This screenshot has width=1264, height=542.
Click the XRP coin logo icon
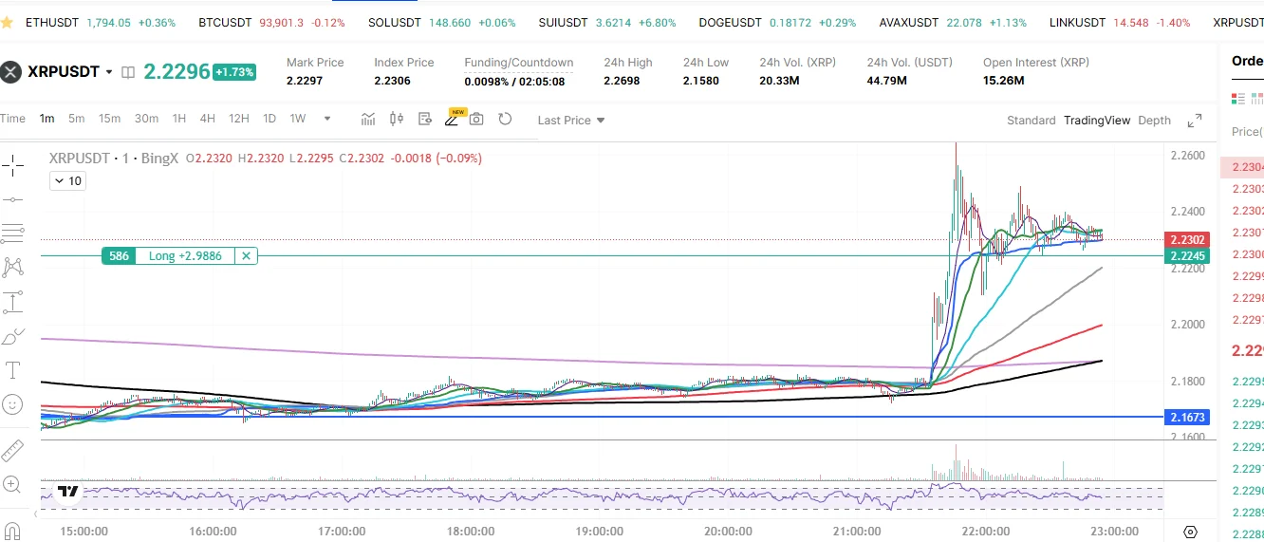pyautogui.click(x=10, y=71)
